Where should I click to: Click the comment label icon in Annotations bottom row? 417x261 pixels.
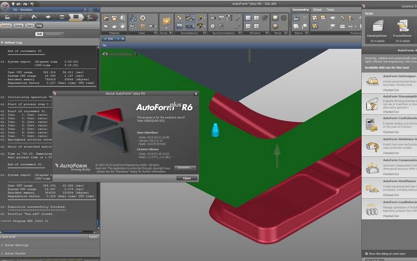click(179, 26)
